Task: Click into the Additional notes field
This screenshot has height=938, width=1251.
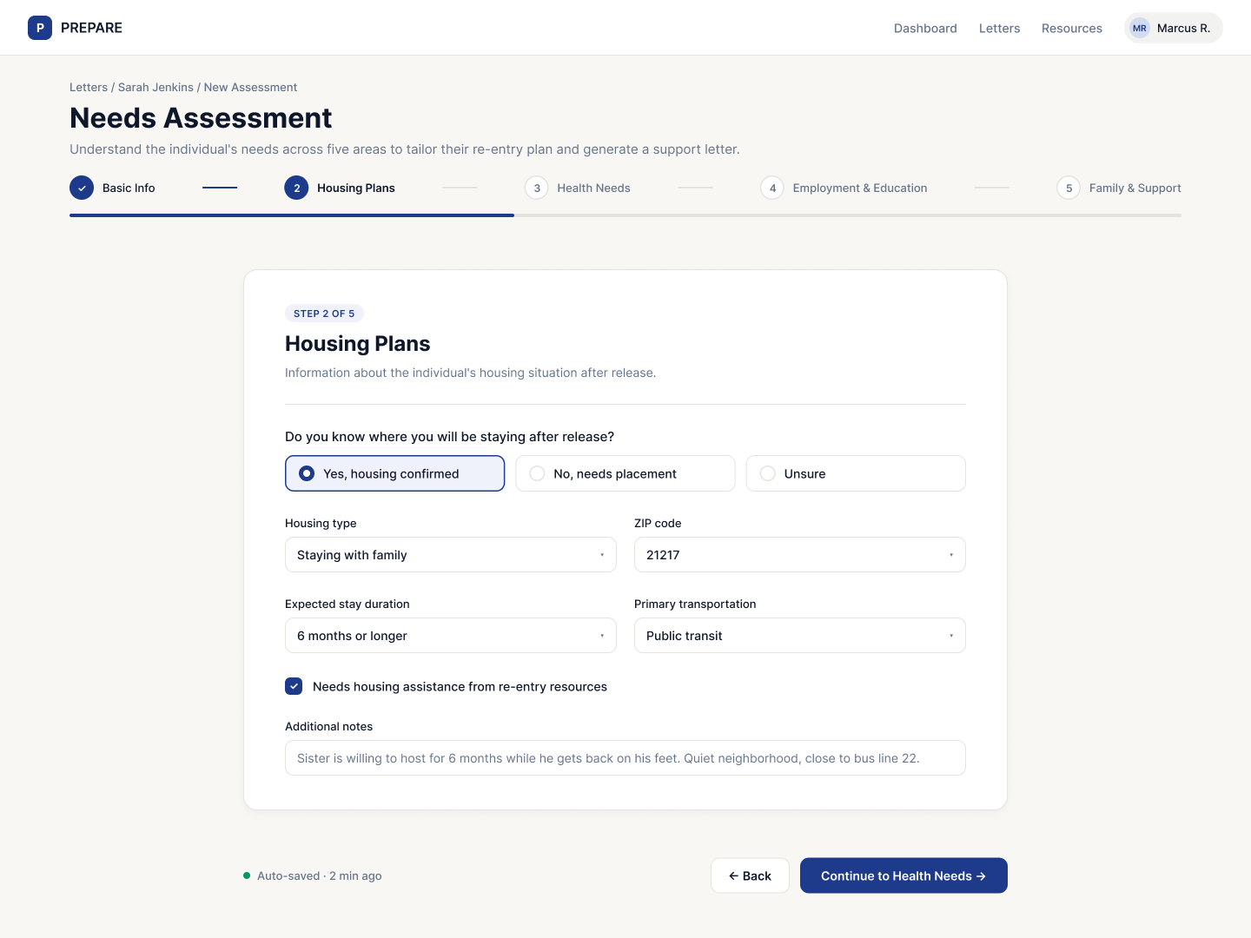Action: click(625, 758)
